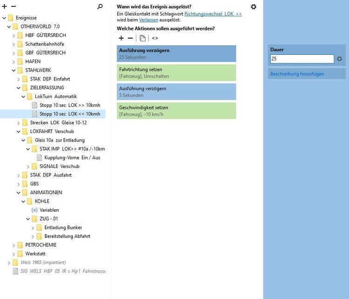The height and width of the screenshot is (299, 349).
Task: Click the gear beside the Dauer field
Action: [339, 59]
